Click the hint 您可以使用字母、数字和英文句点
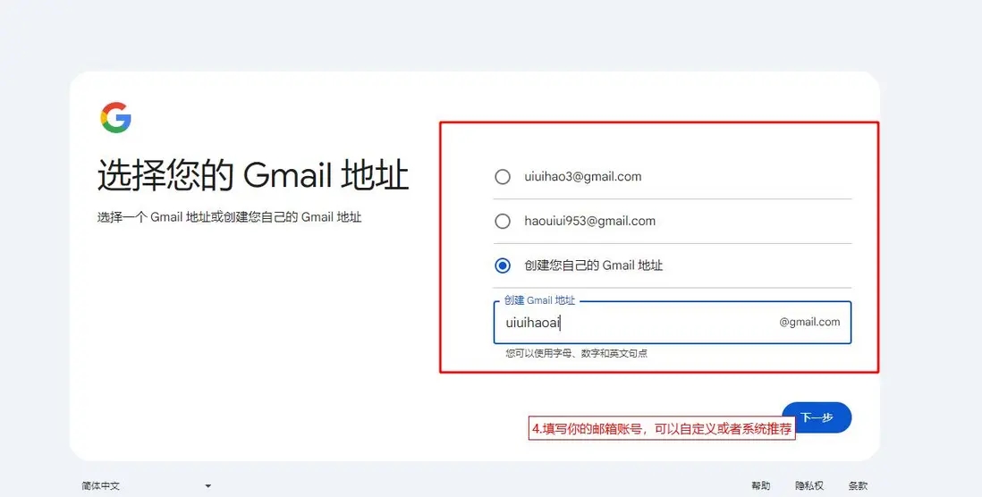982x497 pixels. pyautogui.click(x=576, y=354)
